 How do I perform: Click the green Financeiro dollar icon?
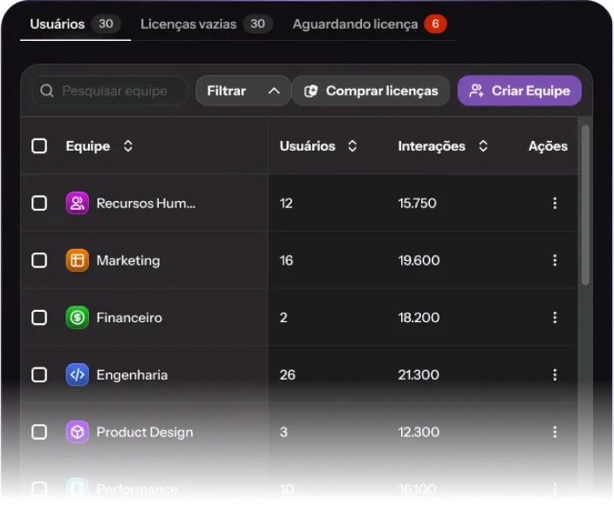78,318
